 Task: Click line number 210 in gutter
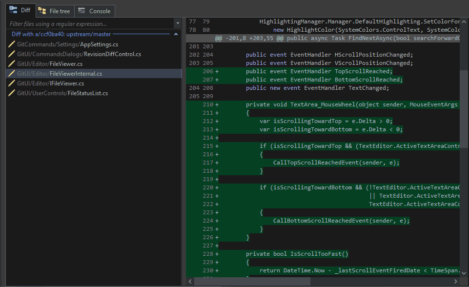[x=208, y=105]
